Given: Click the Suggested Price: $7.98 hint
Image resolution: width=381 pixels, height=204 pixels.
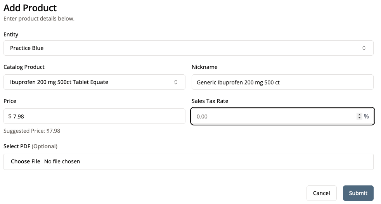Looking at the screenshot, I should [x=32, y=131].
